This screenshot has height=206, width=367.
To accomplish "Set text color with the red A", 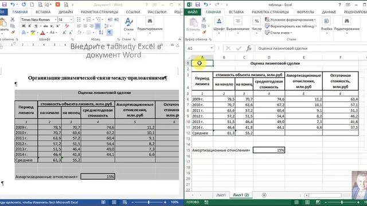I will [42, 33].
